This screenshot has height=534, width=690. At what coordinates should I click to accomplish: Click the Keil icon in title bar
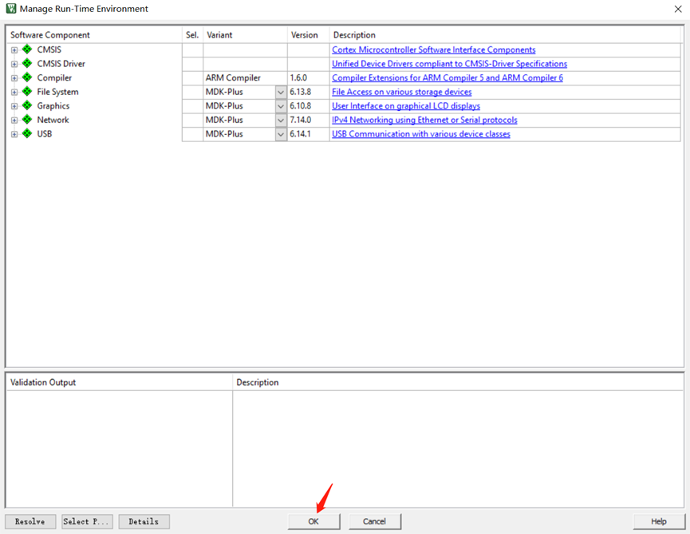tap(10, 9)
